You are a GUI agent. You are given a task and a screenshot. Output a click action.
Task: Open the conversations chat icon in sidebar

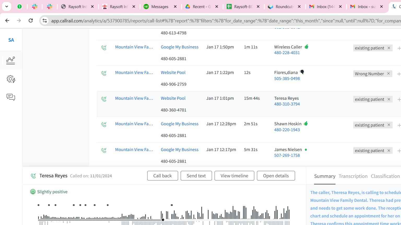point(11,97)
